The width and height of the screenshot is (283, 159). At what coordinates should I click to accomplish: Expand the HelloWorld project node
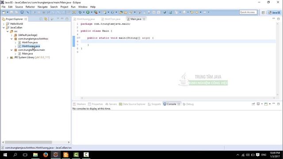(4, 24)
